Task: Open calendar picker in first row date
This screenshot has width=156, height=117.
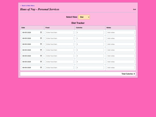Action: tap(41, 33)
